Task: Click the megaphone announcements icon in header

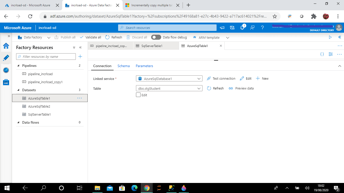Action: (x=222, y=28)
